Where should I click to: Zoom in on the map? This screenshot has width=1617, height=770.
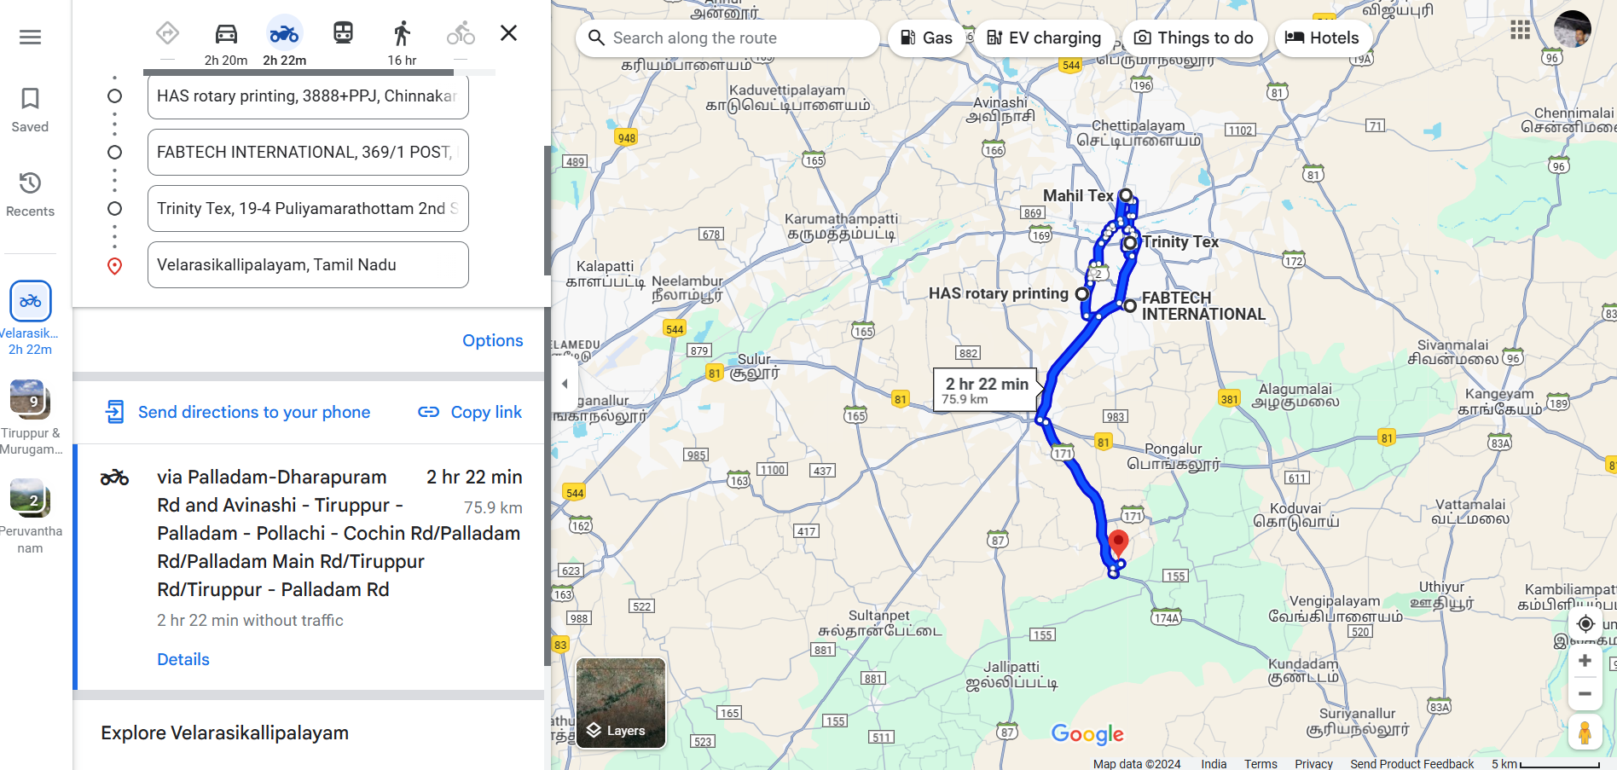click(x=1585, y=661)
